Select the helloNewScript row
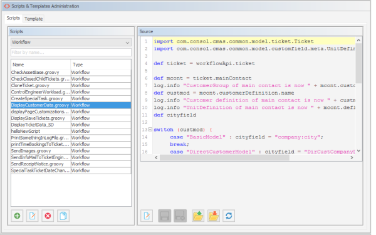 [x=71, y=131]
